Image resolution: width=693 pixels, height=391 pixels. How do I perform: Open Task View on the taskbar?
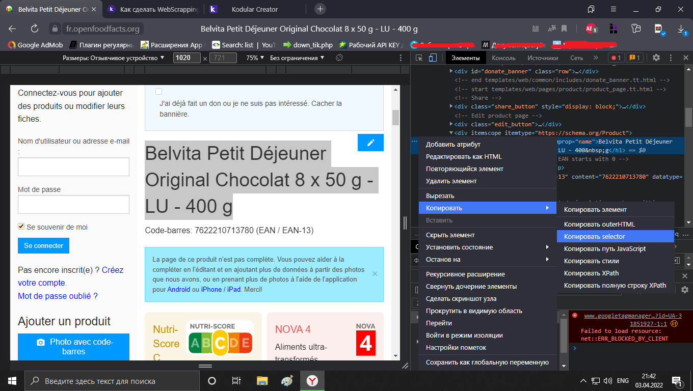(x=236, y=381)
